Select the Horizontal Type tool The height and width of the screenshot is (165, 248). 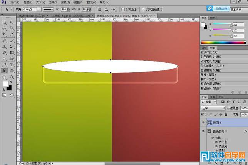(x=12, y=65)
